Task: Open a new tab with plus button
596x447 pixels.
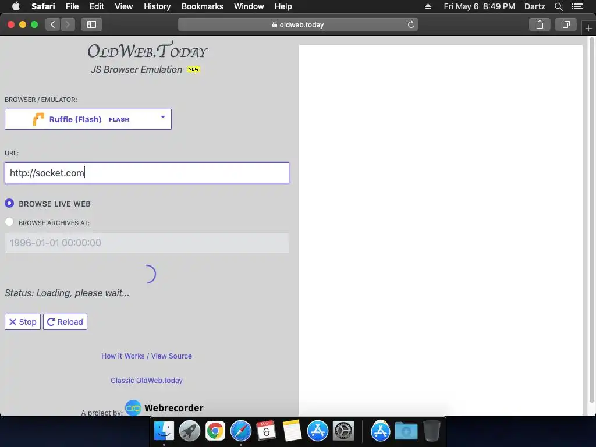Action: 588,28
